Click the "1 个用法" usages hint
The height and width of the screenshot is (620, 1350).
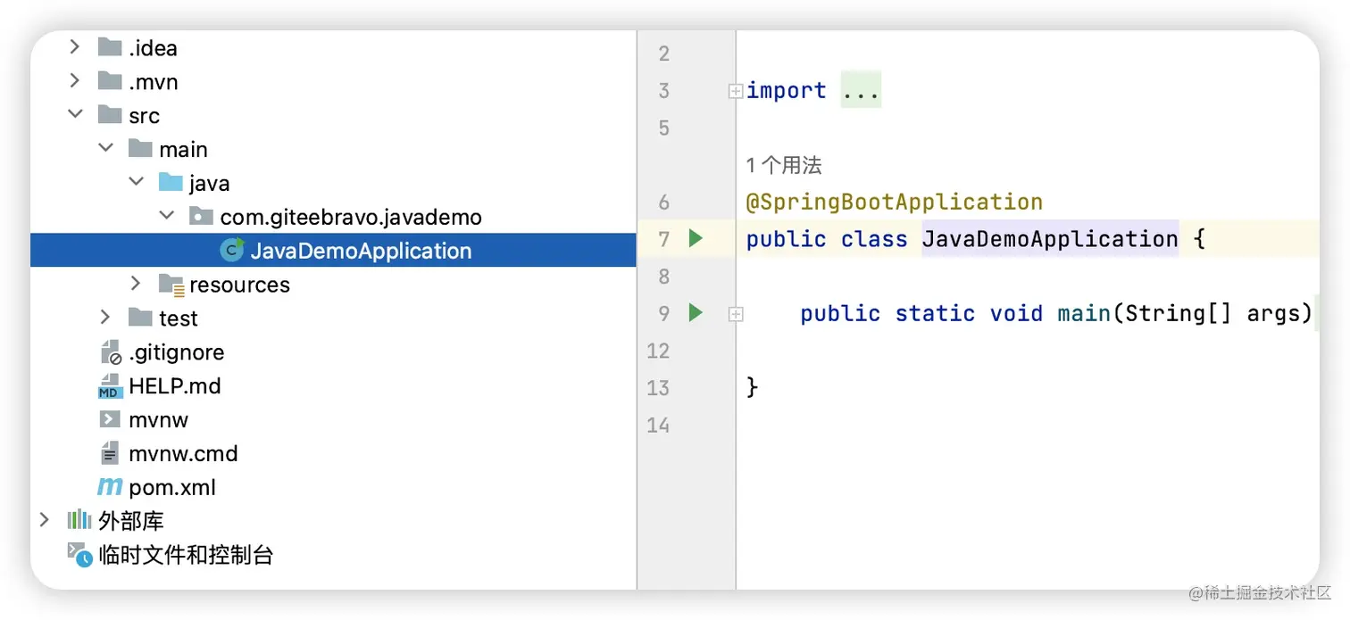click(783, 165)
